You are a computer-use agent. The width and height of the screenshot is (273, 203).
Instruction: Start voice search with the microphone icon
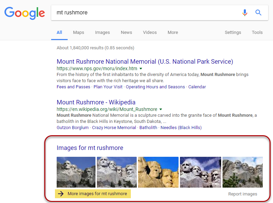[244, 13]
